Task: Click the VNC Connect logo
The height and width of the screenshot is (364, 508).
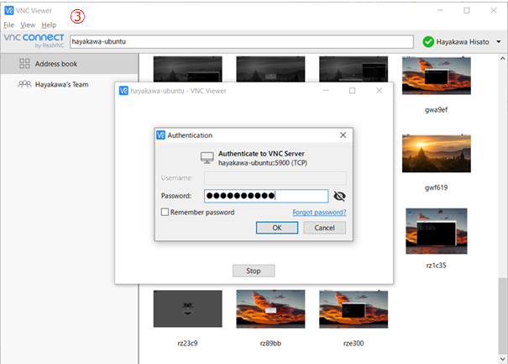Action: pos(34,41)
